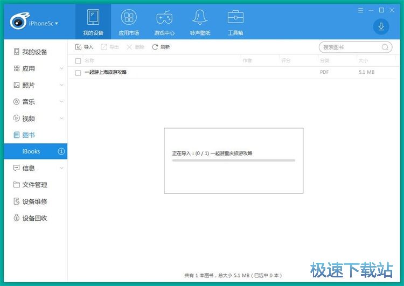Viewport: 404px width, 286px height.
Task: Open the 应用市场 tab
Action: click(129, 22)
